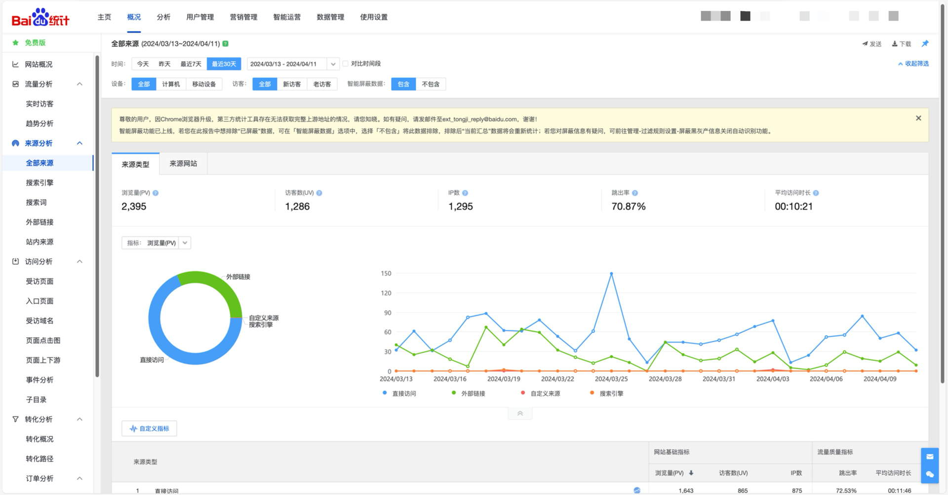Screen dimensions: 948x495
Task: Click the 今天 time button
Action: pos(143,64)
